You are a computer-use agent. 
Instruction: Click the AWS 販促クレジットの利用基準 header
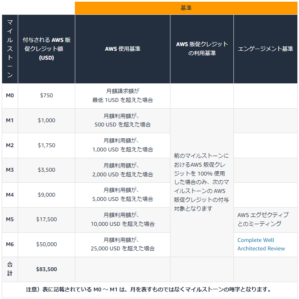coord(202,49)
